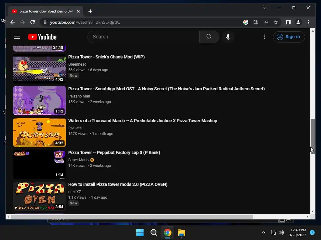Image resolution: width=321 pixels, height=240 pixels.
Task: Open the Scoutdigo Mod OST A Noisy Secret video
Action: (166, 89)
